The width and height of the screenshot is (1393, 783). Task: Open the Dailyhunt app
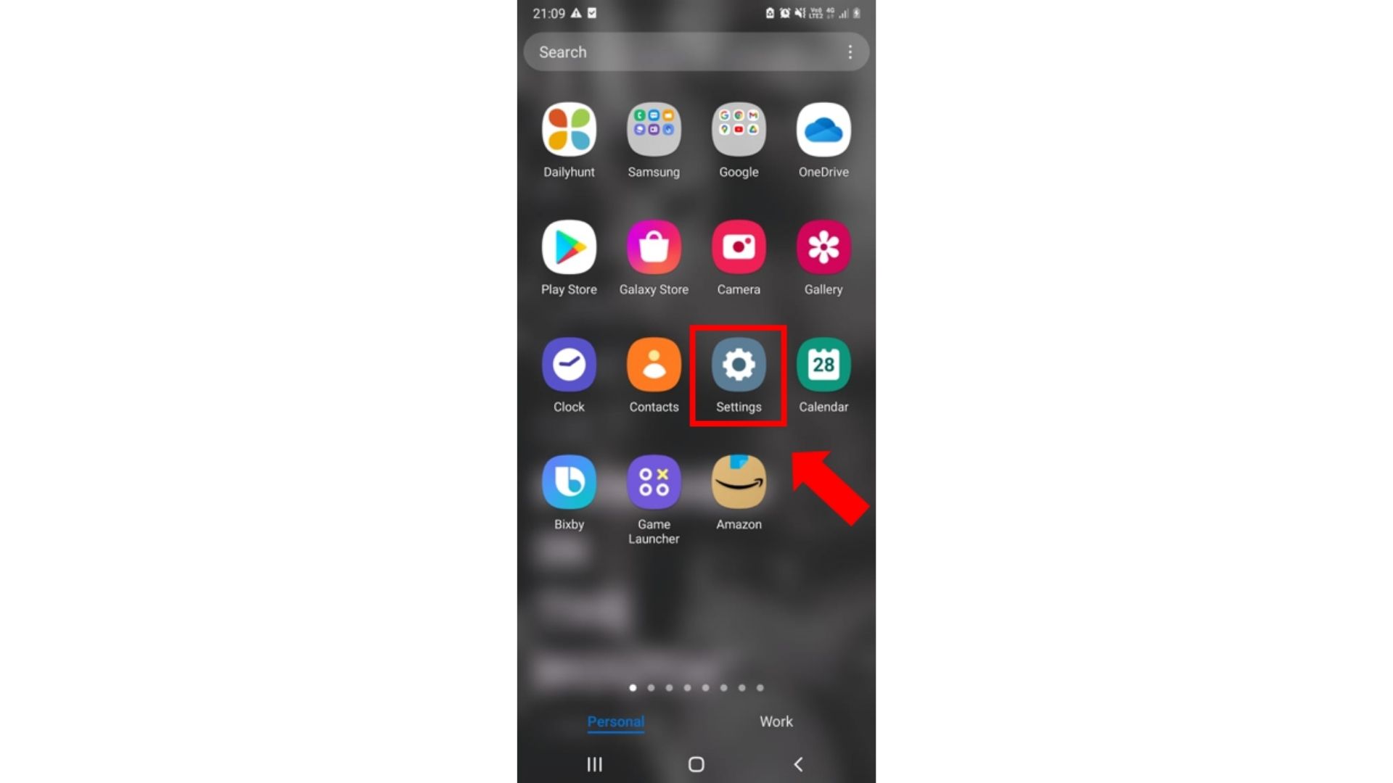tap(568, 129)
